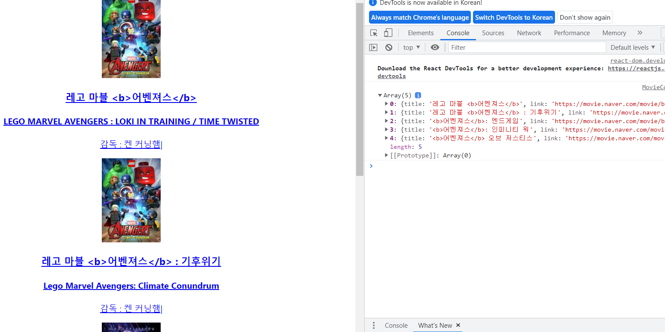Image resolution: width=665 pixels, height=332 pixels.
Task: Open the 레고 마블 어벤져스 : 기후위기 link
Action: (x=131, y=261)
